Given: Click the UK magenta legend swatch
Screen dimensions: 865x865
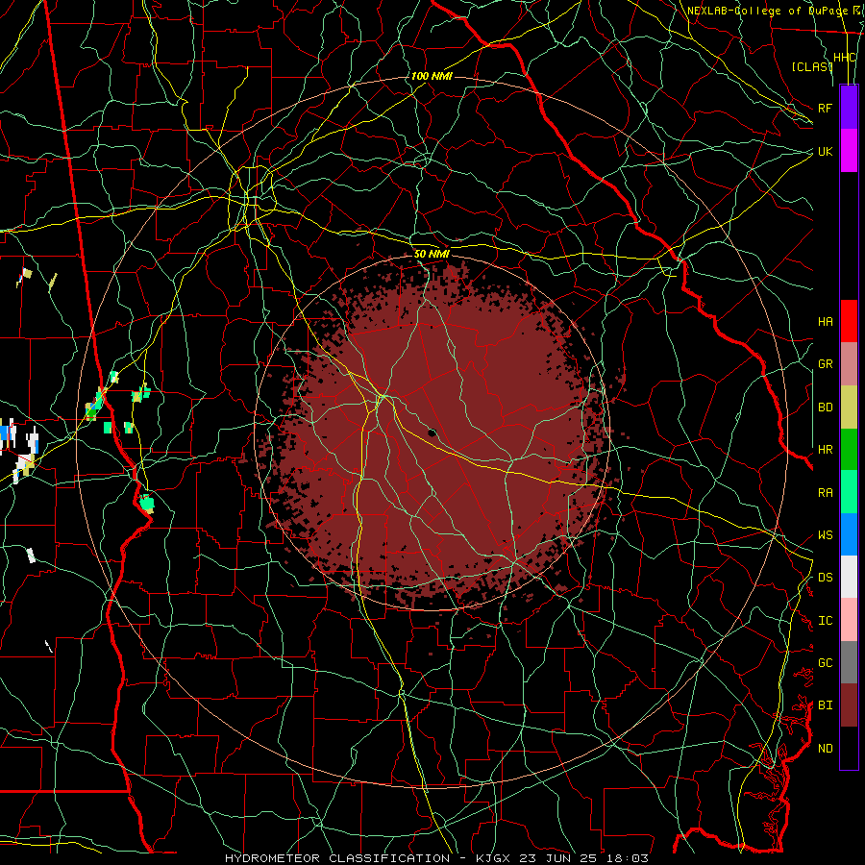Looking at the screenshot, I should tap(849, 151).
